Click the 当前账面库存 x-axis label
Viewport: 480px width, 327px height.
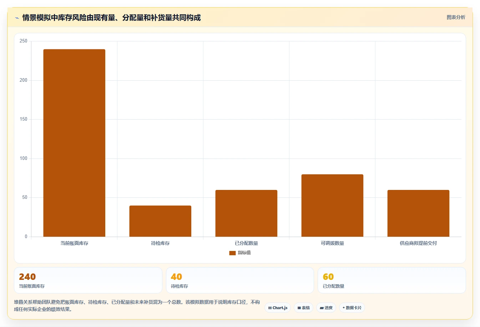coord(74,243)
